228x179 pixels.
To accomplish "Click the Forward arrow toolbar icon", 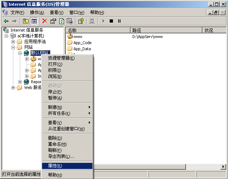I will [x=14, y=21].
